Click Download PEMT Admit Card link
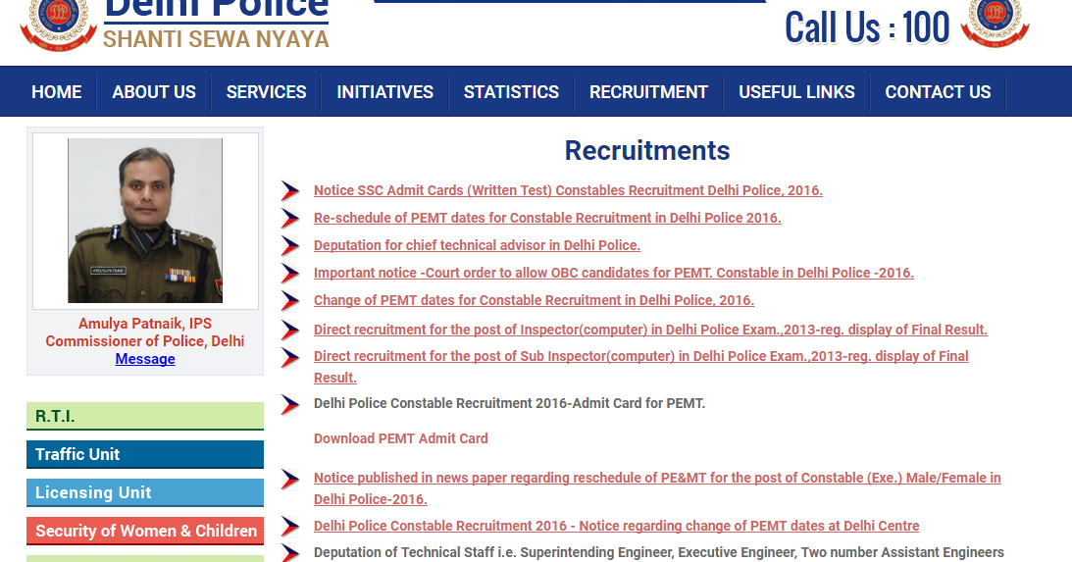The width and height of the screenshot is (1072, 562). coord(400,438)
